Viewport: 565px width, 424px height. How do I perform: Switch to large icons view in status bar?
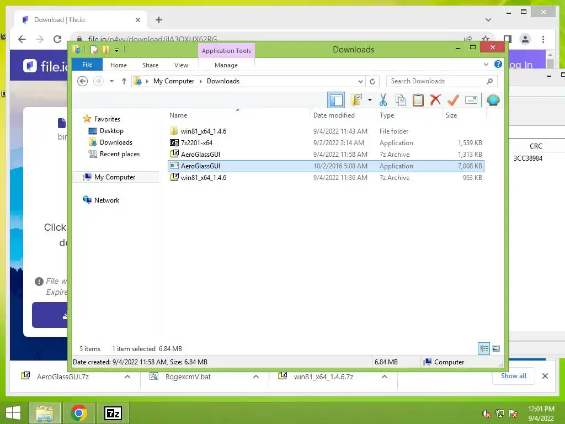pyautogui.click(x=496, y=348)
